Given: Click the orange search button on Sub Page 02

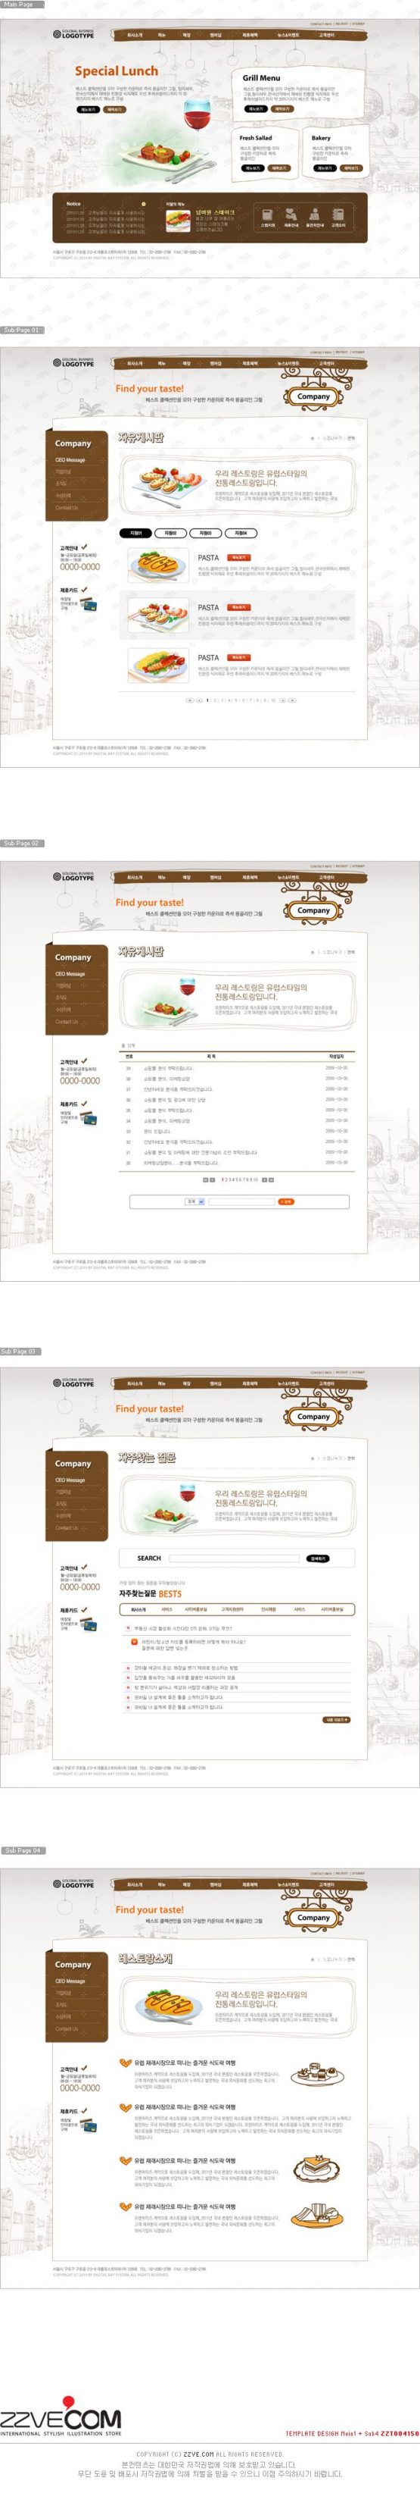Looking at the screenshot, I should coord(286,1202).
